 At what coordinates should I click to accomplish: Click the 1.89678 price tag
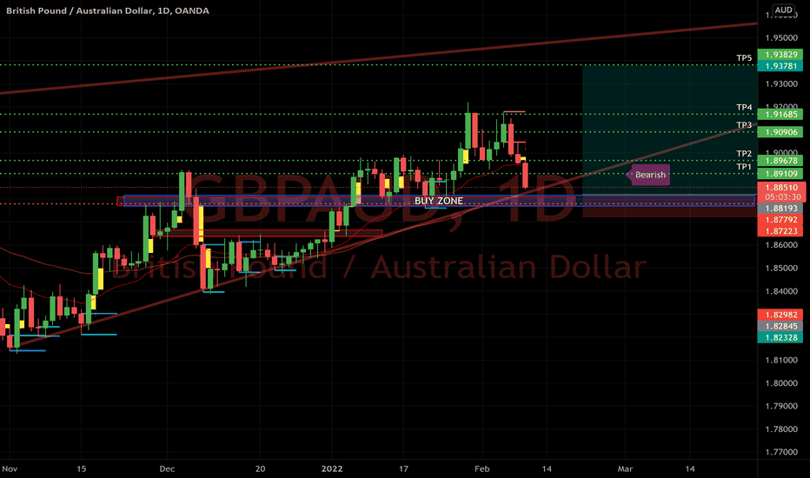tap(780, 161)
